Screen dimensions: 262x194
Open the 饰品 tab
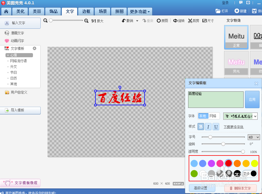click(53, 11)
